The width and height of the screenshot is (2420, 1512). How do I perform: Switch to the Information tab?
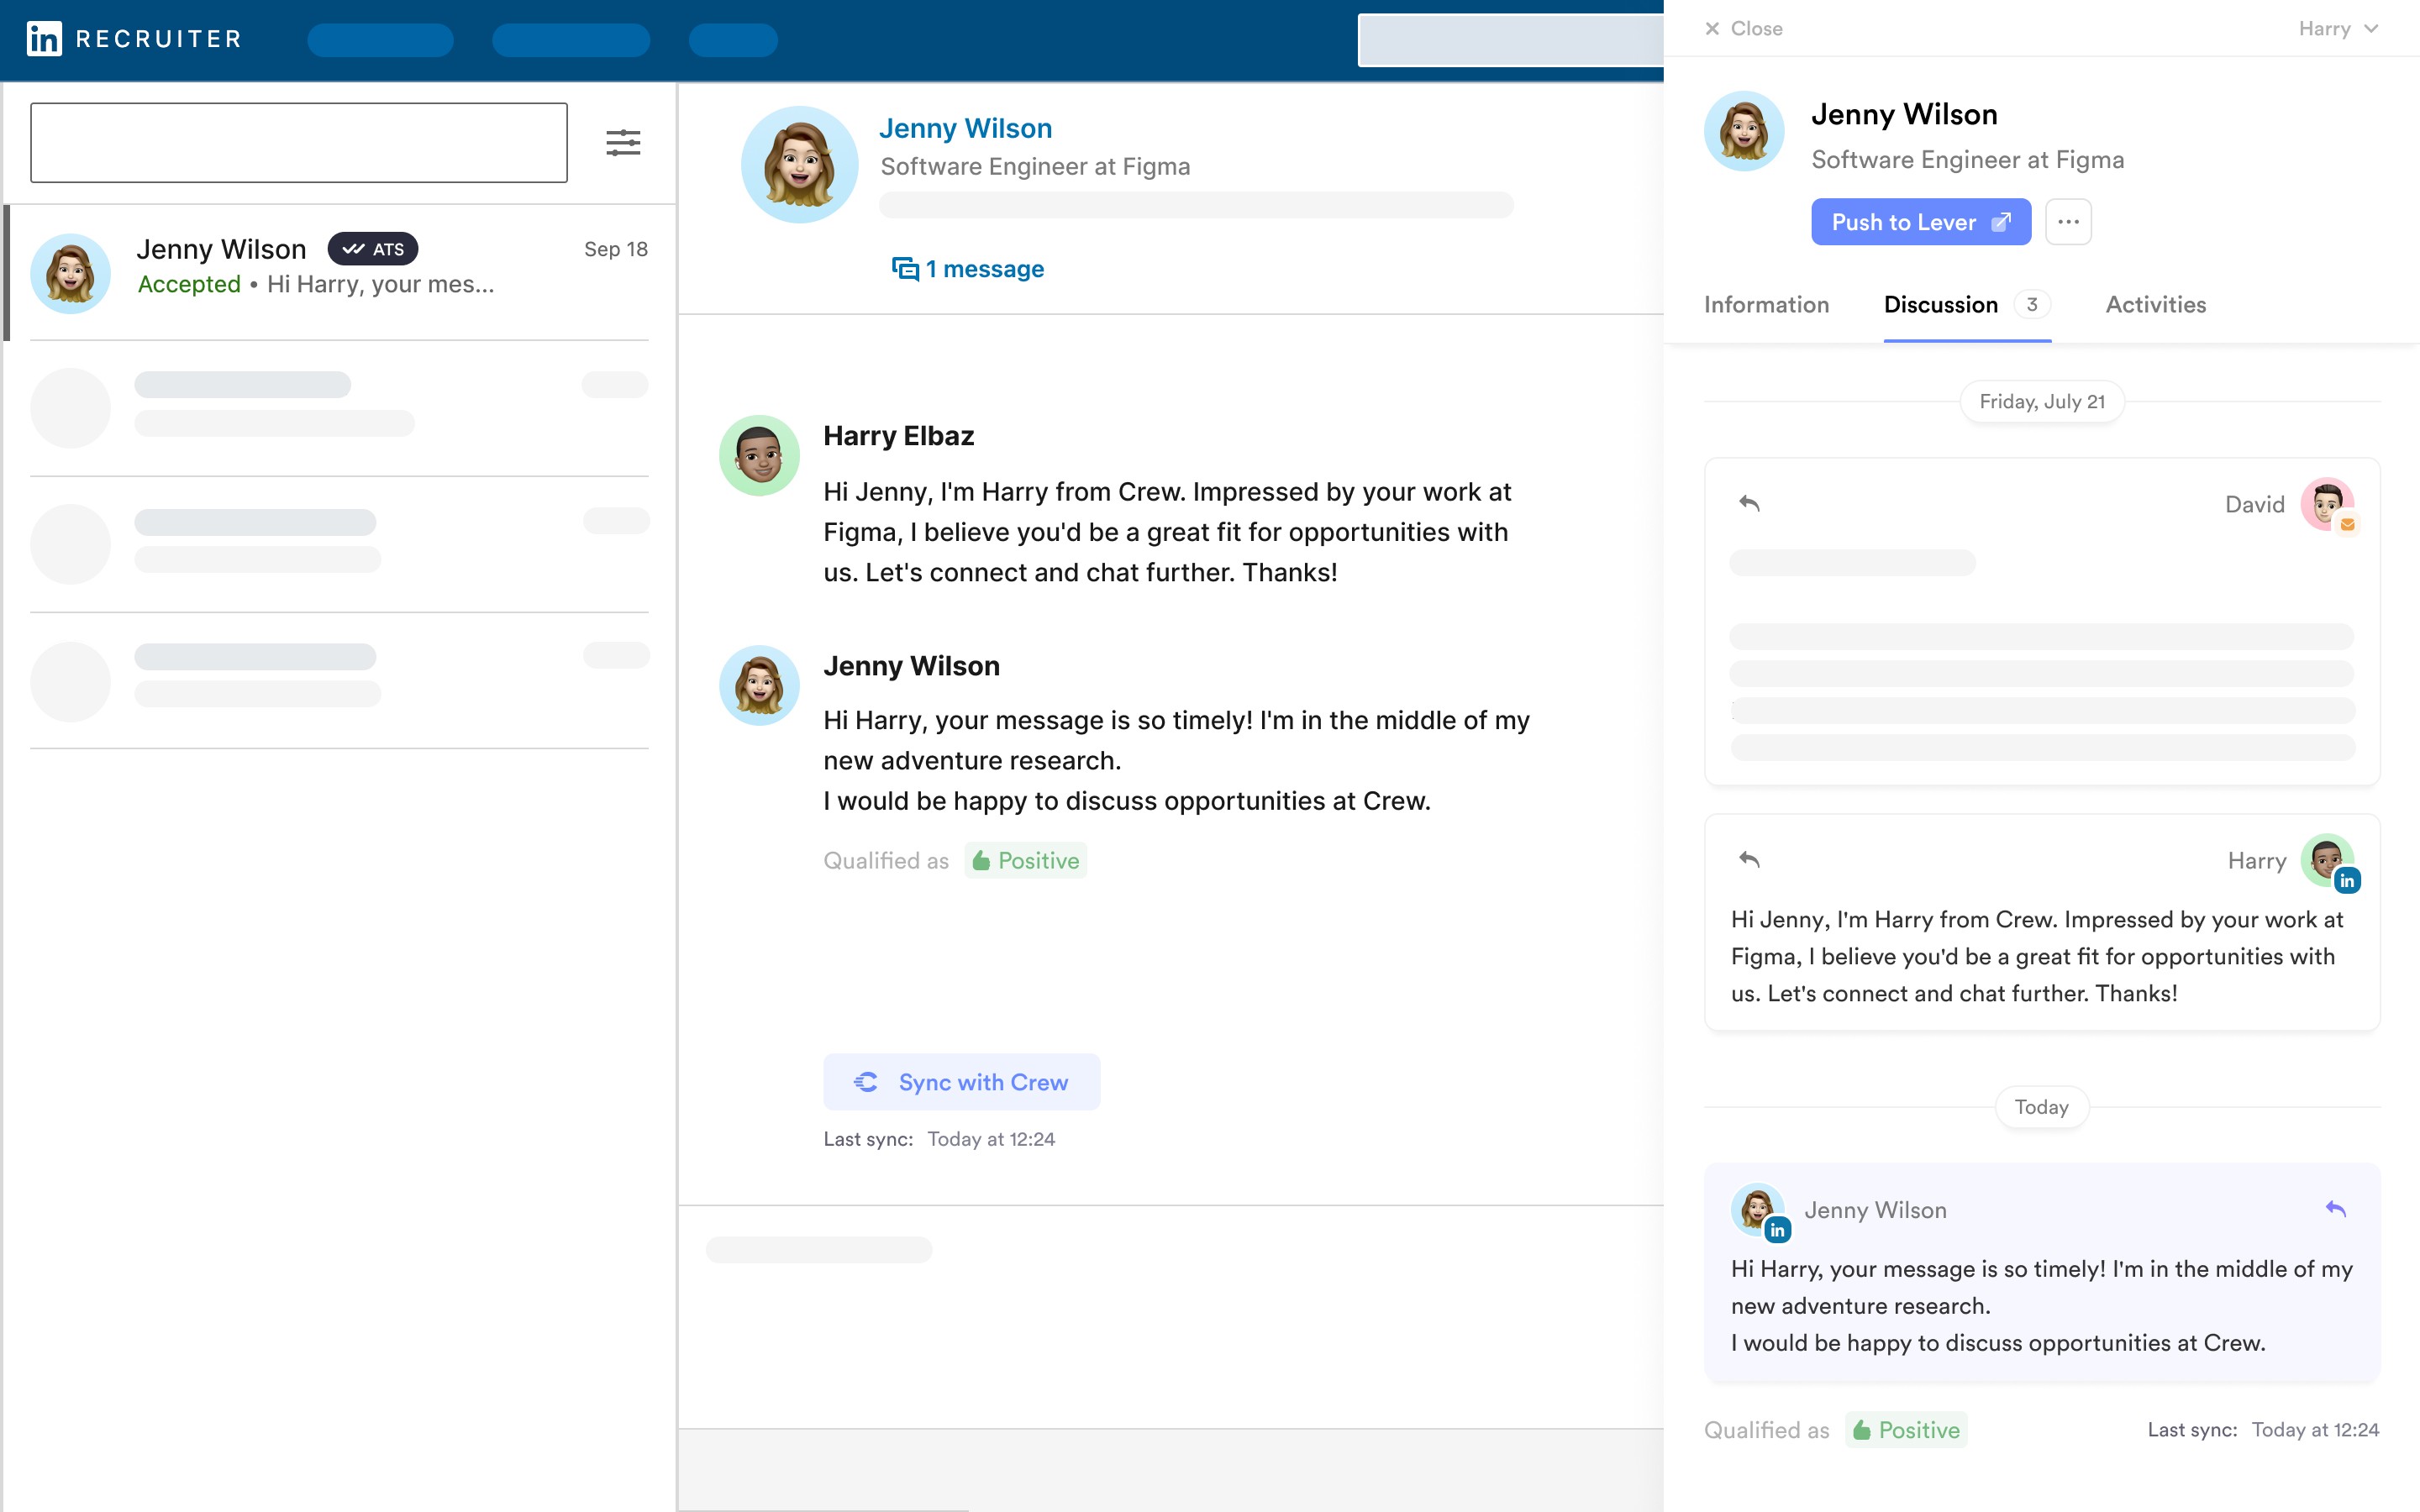click(1766, 305)
